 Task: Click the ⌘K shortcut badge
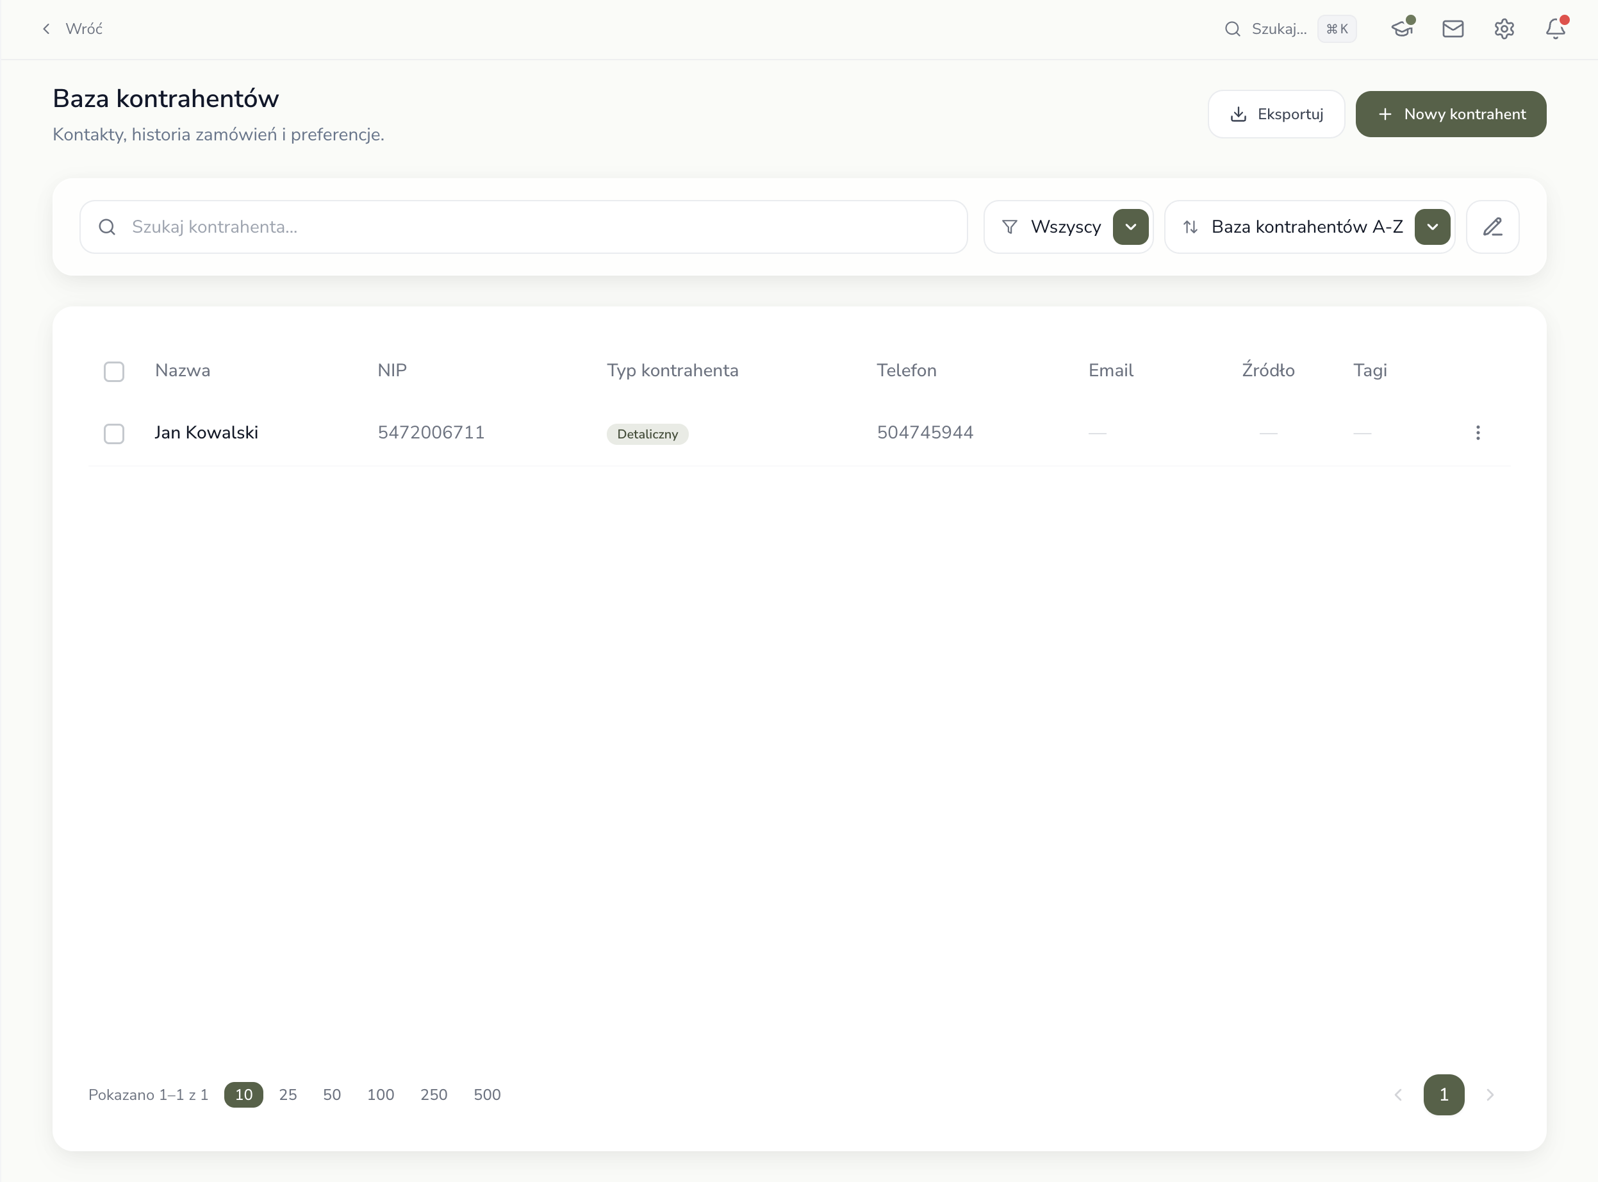pos(1337,29)
